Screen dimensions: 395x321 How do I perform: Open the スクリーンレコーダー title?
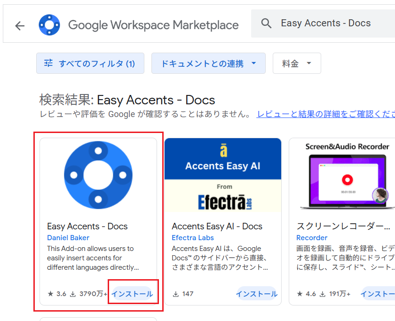[343, 226]
